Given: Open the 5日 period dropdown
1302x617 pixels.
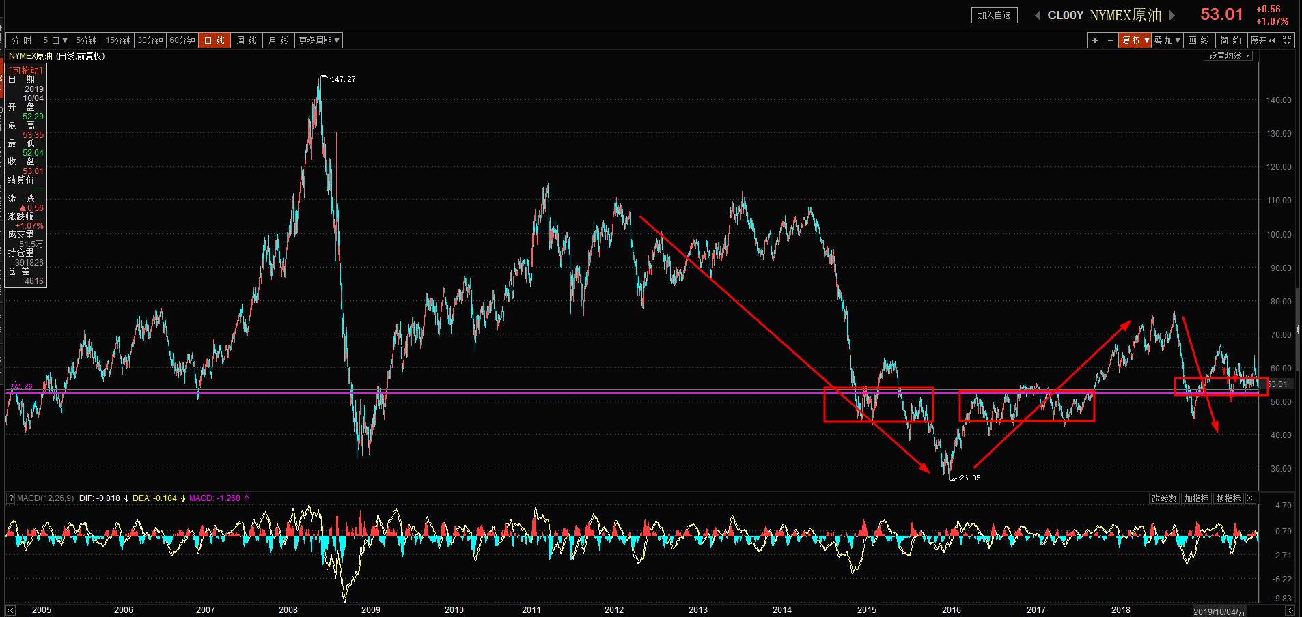Looking at the screenshot, I should click(x=55, y=40).
